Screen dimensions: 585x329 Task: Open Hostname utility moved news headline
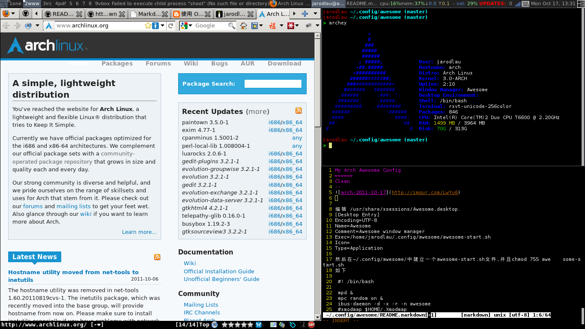tap(73, 276)
